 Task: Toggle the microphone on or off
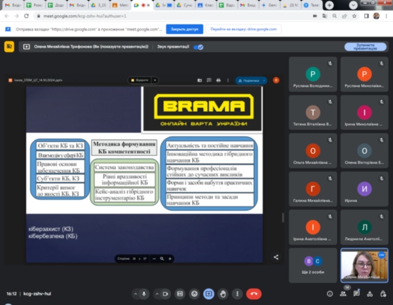coord(145,293)
